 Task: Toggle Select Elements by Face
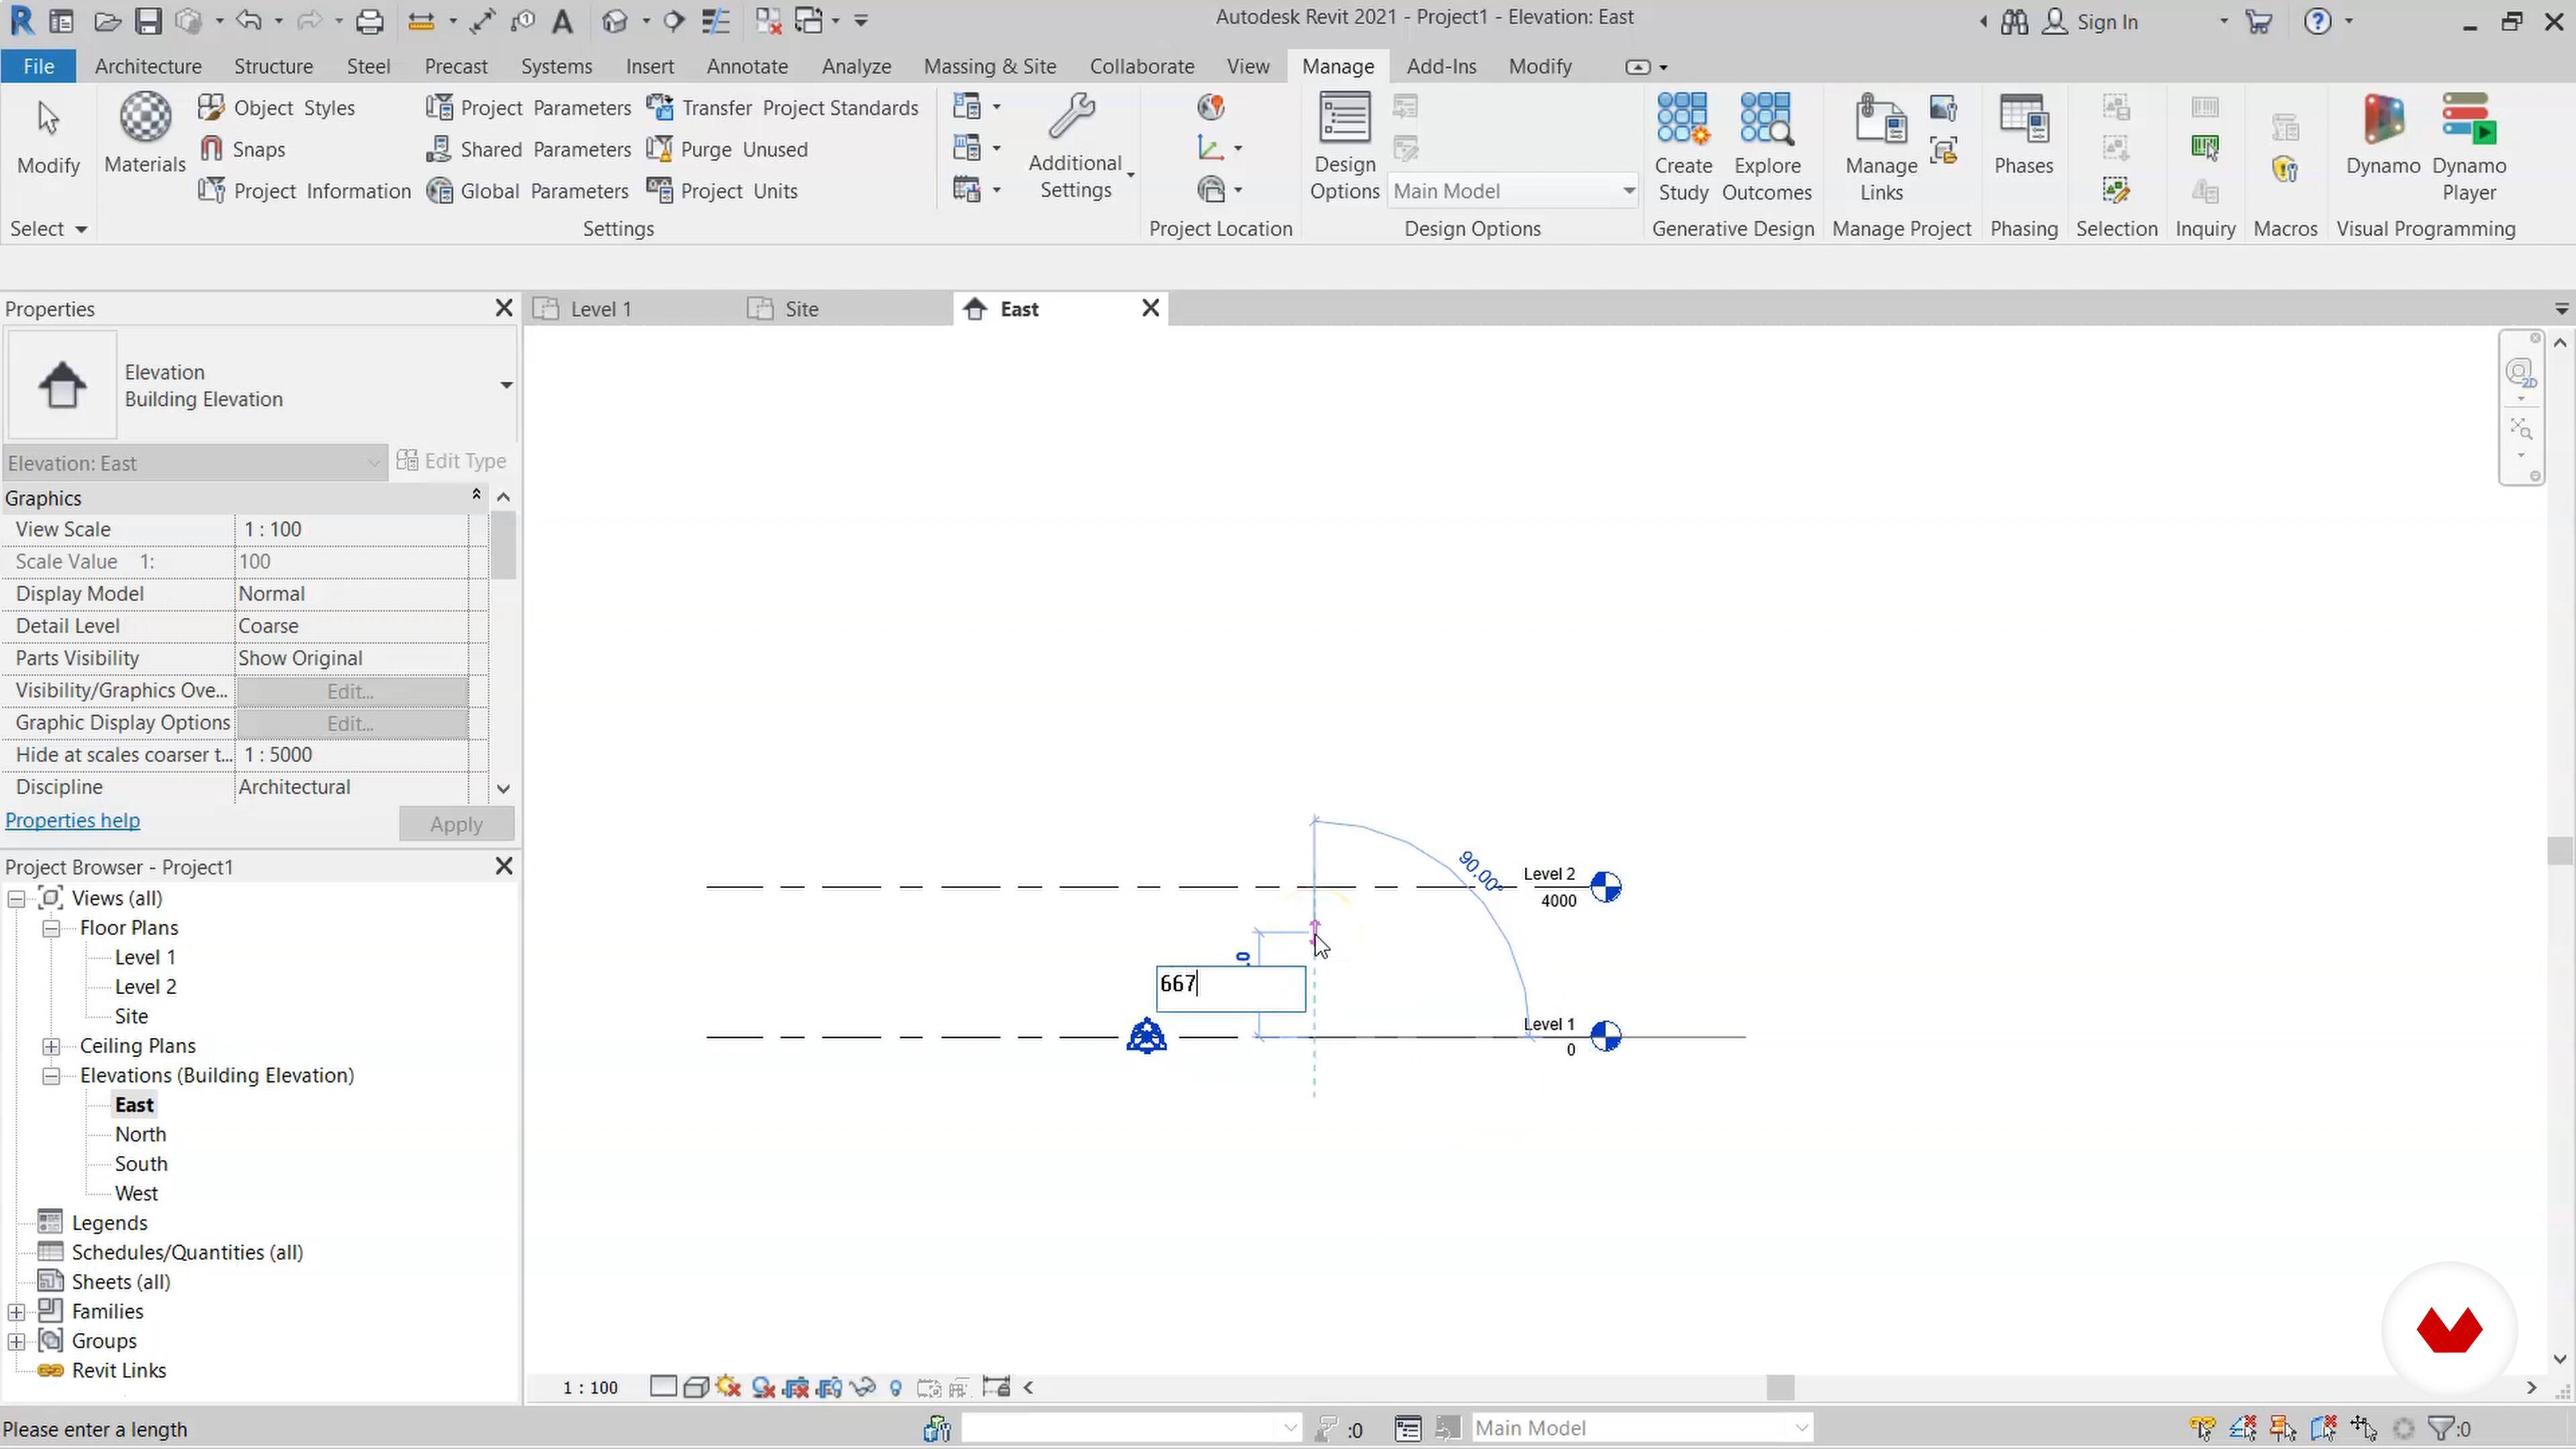(2323, 1429)
